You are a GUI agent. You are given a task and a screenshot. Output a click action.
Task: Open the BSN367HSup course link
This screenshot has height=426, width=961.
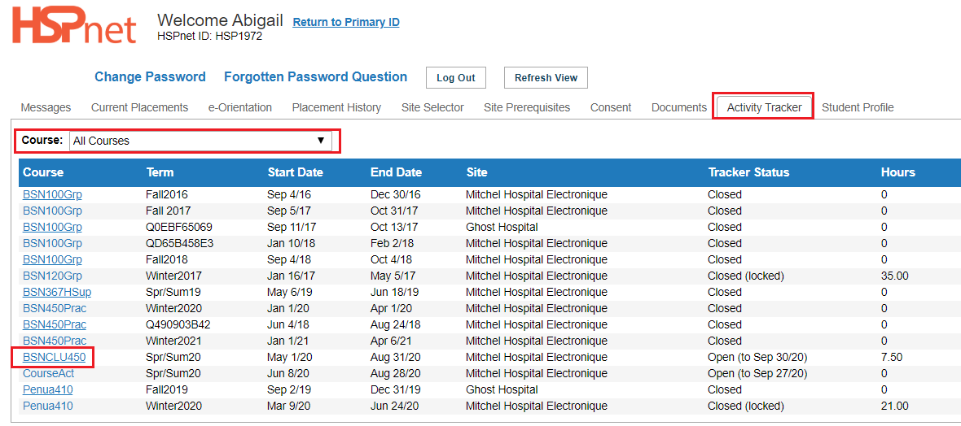(x=57, y=292)
